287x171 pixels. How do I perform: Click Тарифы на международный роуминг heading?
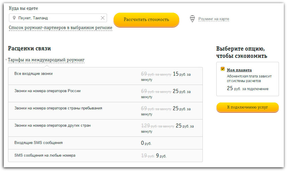[46, 60]
